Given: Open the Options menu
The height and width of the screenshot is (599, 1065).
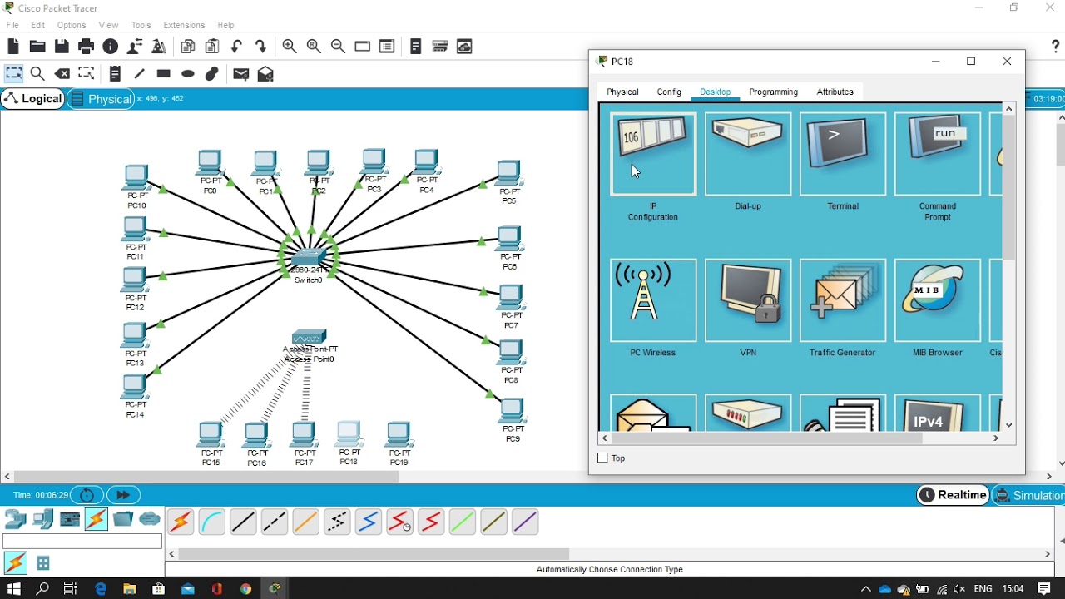Looking at the screenshot, I should (72, 25).
